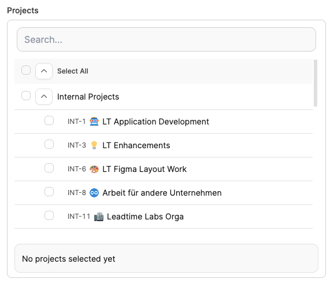The image size is (334, 286).
Task: Tick the Select All checkbox
Action: click(26, 70)
